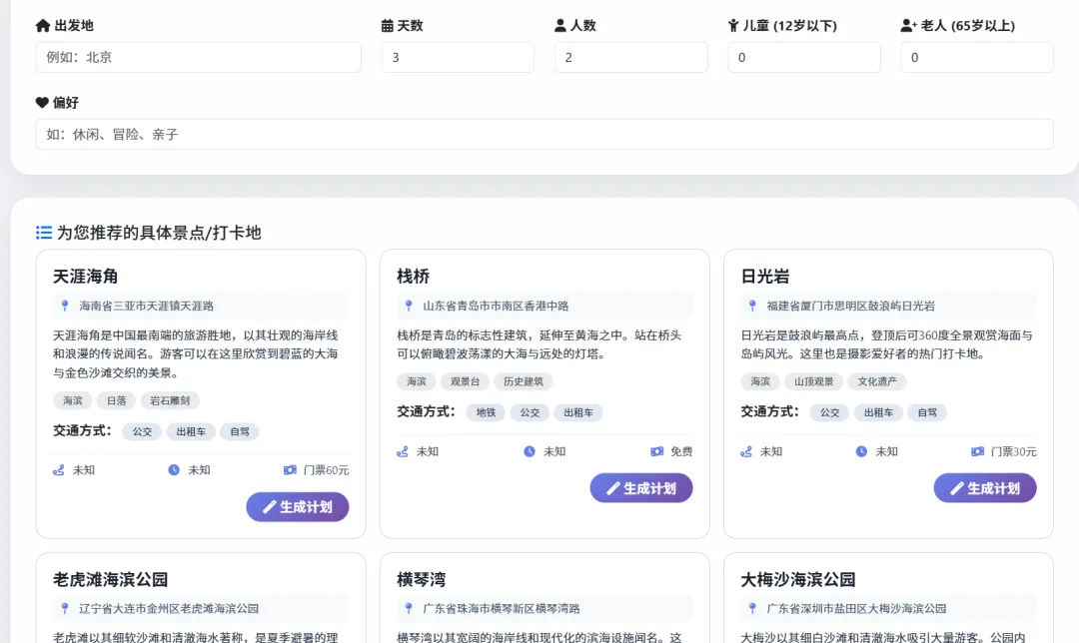This screenshot has height=643, width=1079.
Task: Click the route icon in 天涯海角 card
Action: (59, 469)
